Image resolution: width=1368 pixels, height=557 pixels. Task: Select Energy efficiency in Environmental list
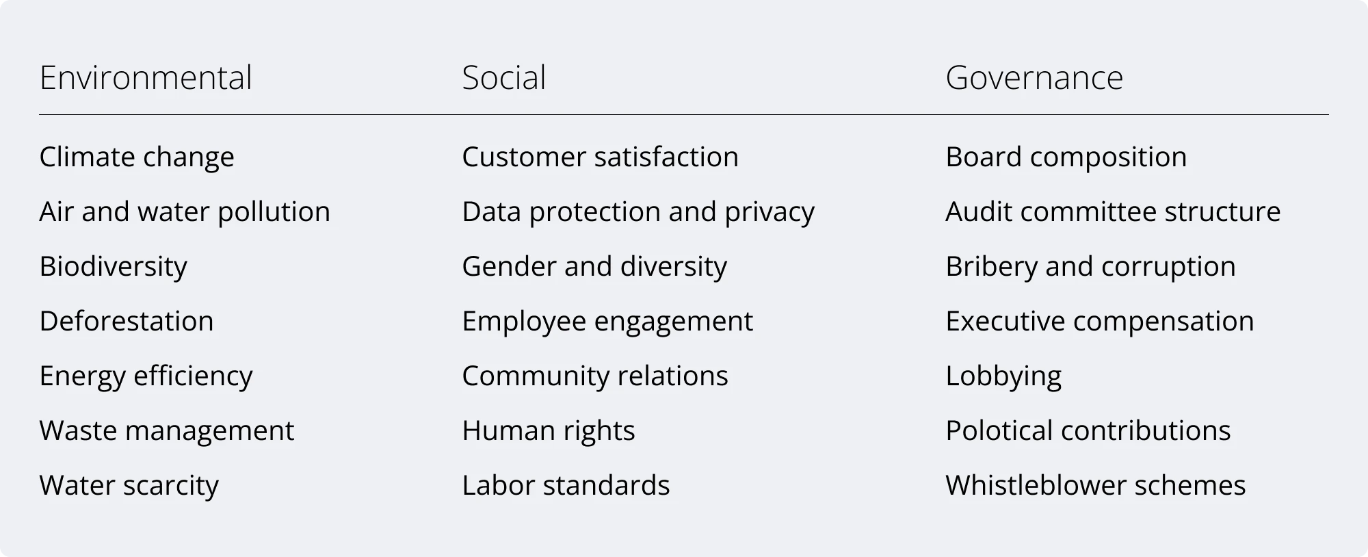pyautogui.click(x=146, y=376)
